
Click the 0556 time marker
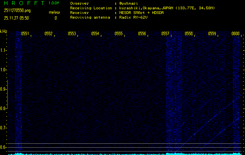point(142,34)
